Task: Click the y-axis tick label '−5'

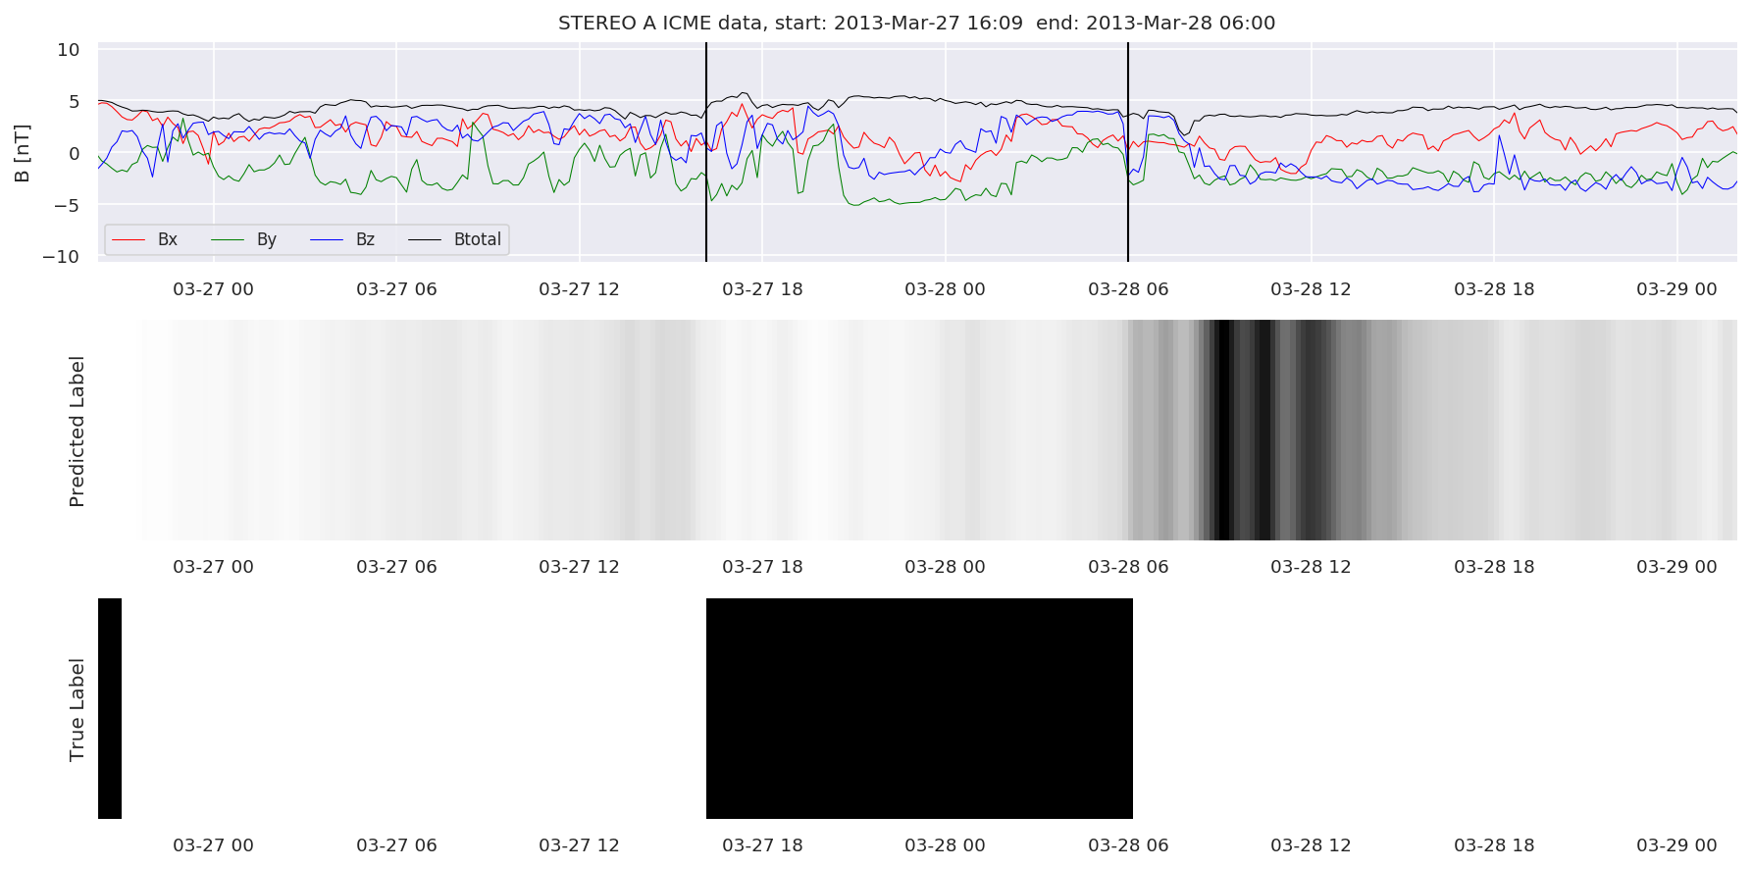Action: tap(68, 205)
